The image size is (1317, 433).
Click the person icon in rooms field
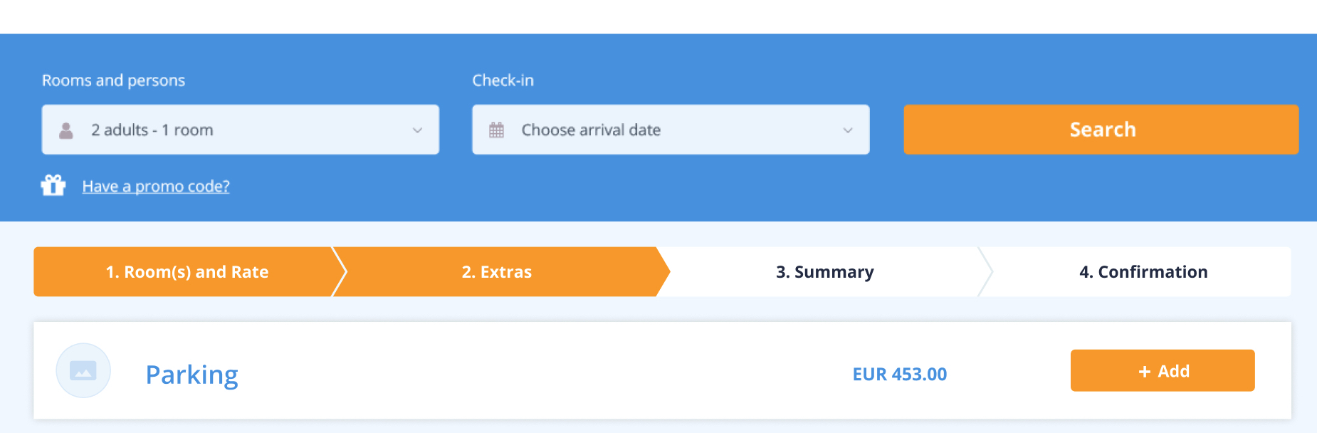66,130
